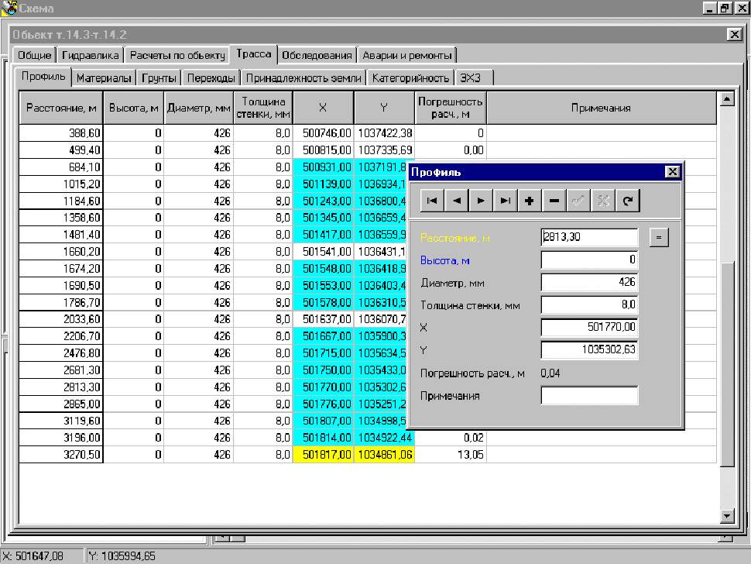Screen dimensions: 751x564
Task: Click cyan X cell 501345,00
Action: pyautogui.click(x=324, y=218)
